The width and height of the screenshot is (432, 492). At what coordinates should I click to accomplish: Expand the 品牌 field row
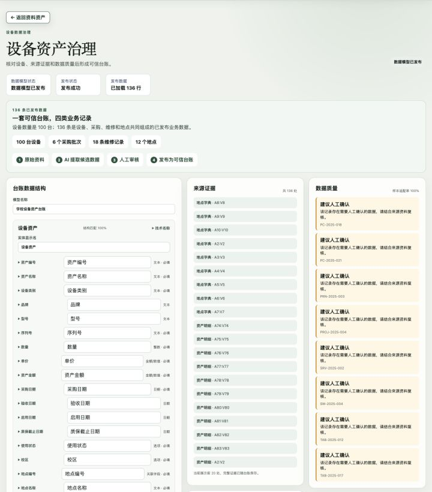(x=23, y=305)
